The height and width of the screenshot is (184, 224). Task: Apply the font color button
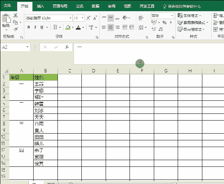point(78,27)
